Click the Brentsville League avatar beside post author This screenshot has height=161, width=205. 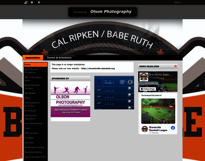(x=145, y=129)
